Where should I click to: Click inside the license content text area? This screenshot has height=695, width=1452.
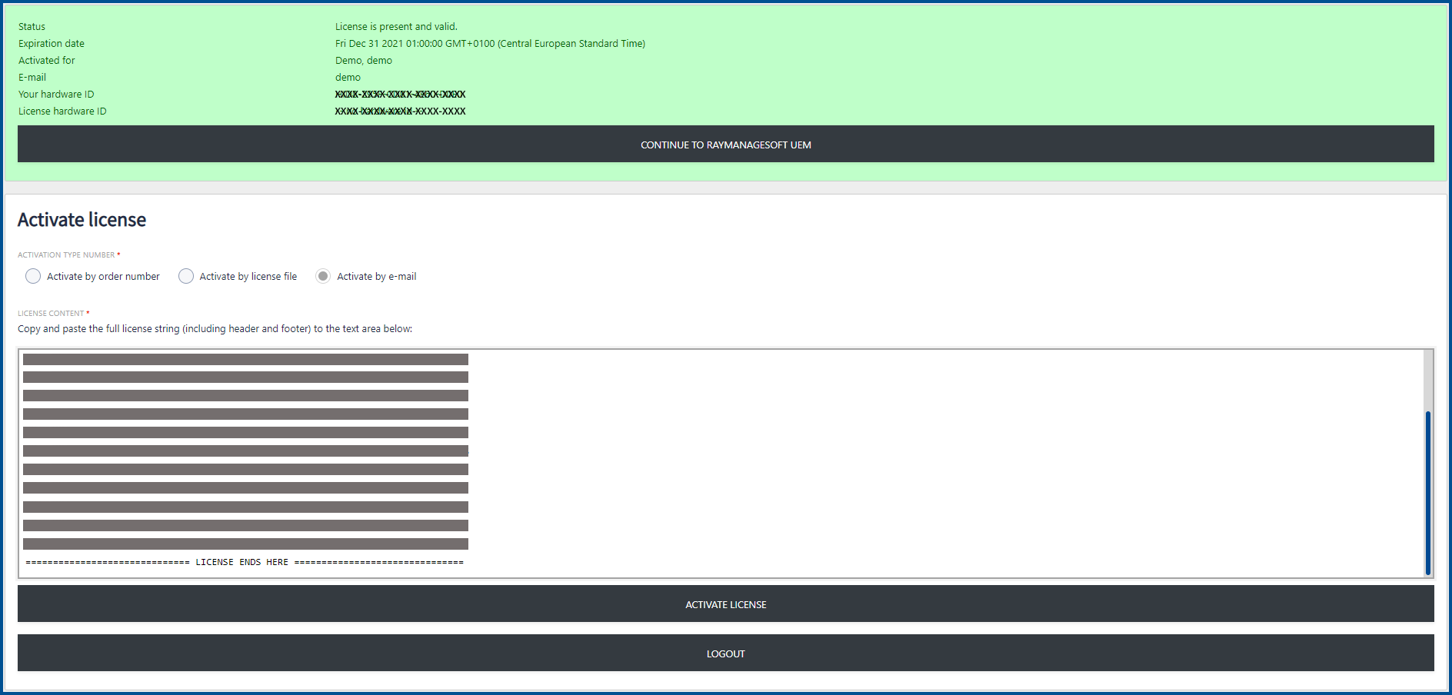pos(923,461)
